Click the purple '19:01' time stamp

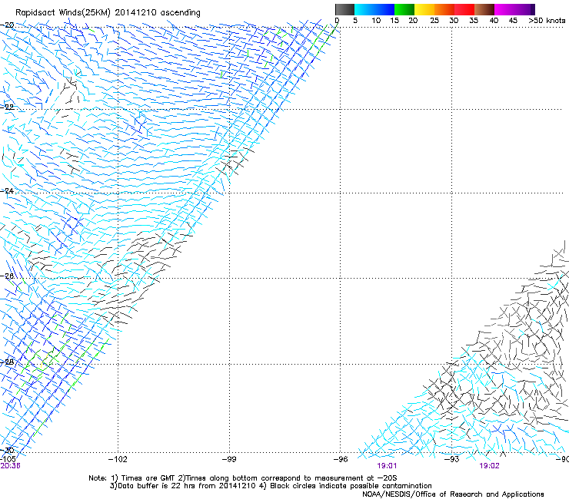coord(387,466)
